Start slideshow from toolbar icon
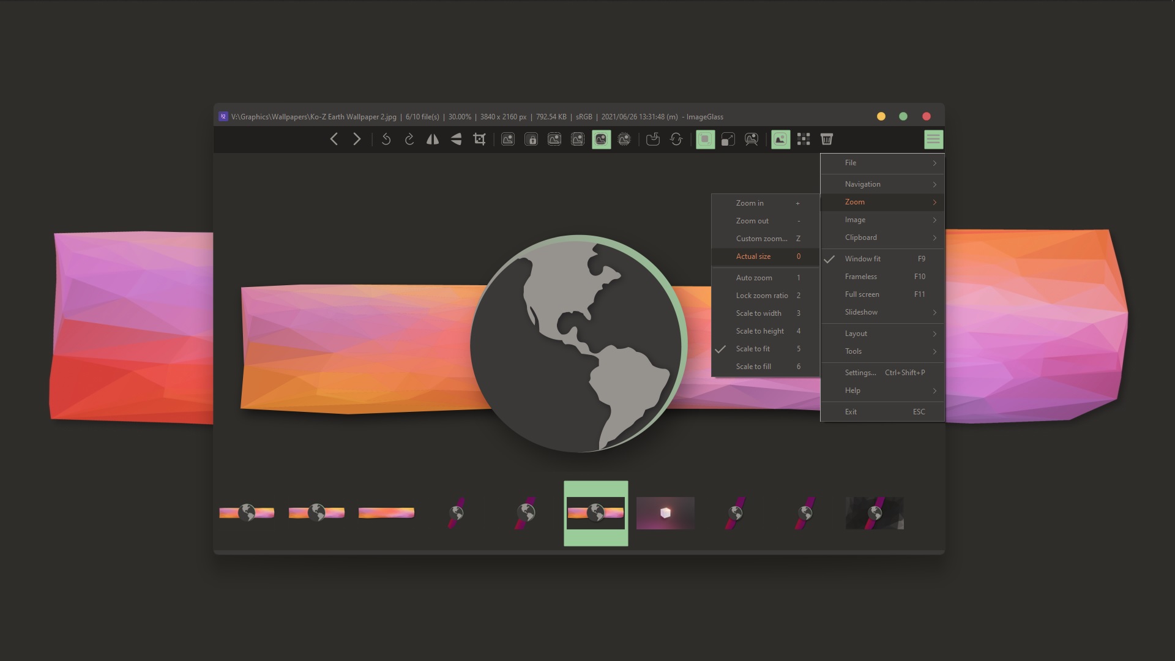 click(x=752, y=140)
